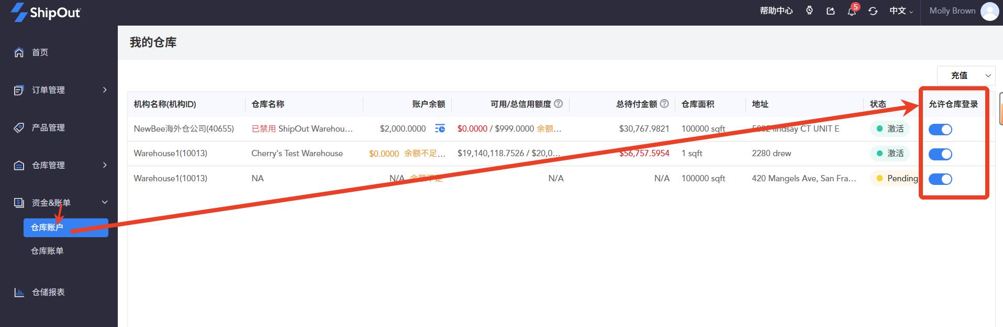Image resolution: width=1003 pixels, height=327 pixels.
Task: Toggle warehouse login for Pending warehouse row
Action: point(940,179)
